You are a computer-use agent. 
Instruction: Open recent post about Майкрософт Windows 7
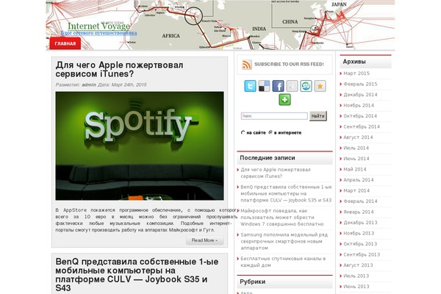pos(282,218)
